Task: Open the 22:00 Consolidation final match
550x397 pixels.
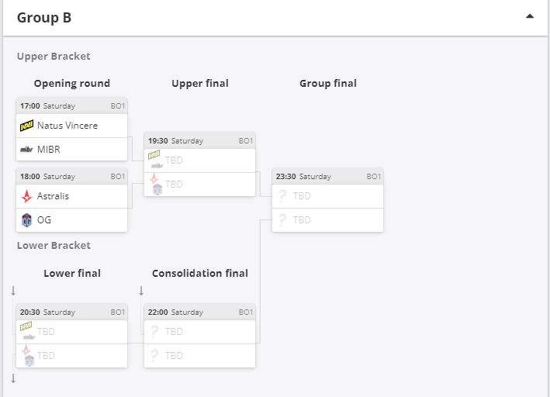Action: point(199,312)
